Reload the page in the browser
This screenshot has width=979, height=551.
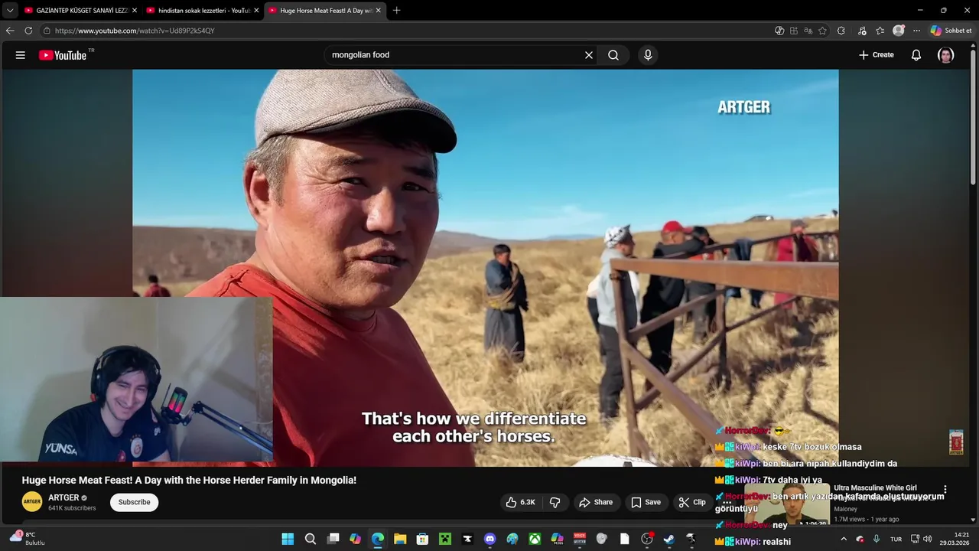[x=28, y=31]
